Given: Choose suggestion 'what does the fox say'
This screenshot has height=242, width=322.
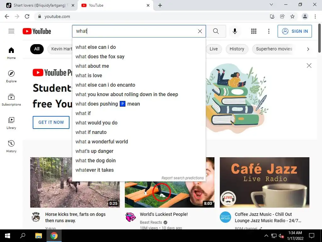Looking at the screenshot, I should pos(139,57).
